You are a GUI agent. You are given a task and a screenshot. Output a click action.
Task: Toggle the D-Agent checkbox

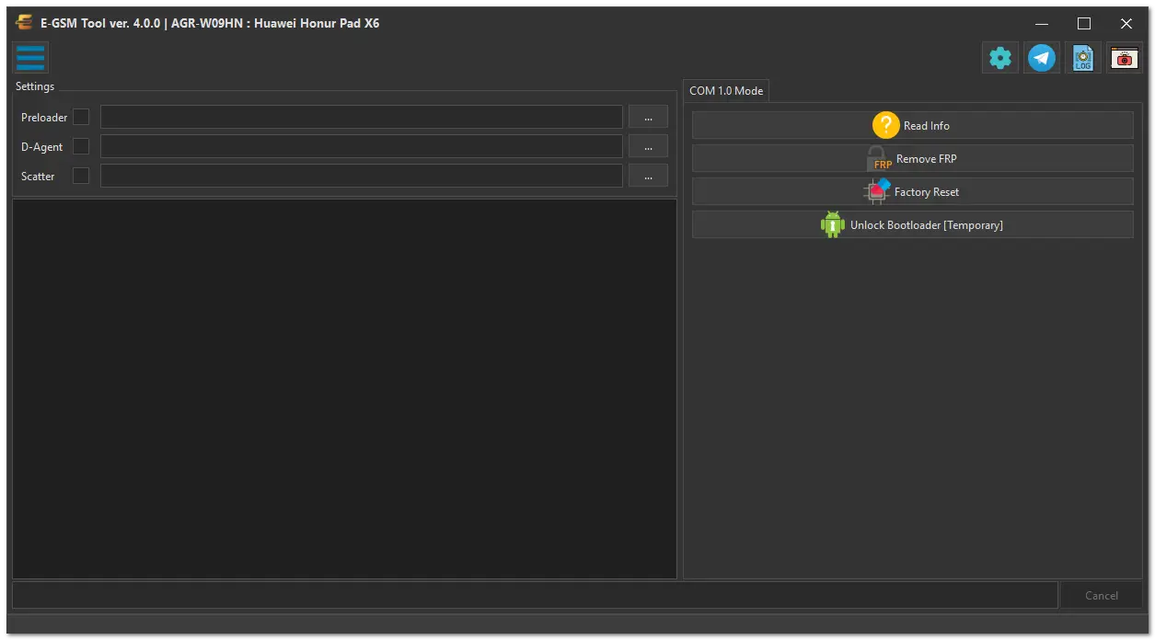point(81,146)
